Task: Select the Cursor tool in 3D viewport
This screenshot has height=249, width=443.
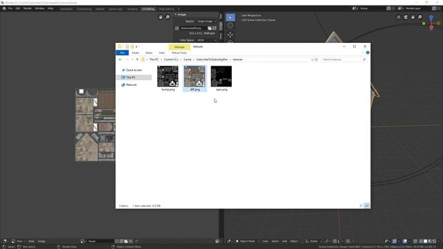Action: [x=230, y=26]
